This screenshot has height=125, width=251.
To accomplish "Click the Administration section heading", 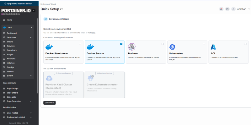I will [9, 107].
